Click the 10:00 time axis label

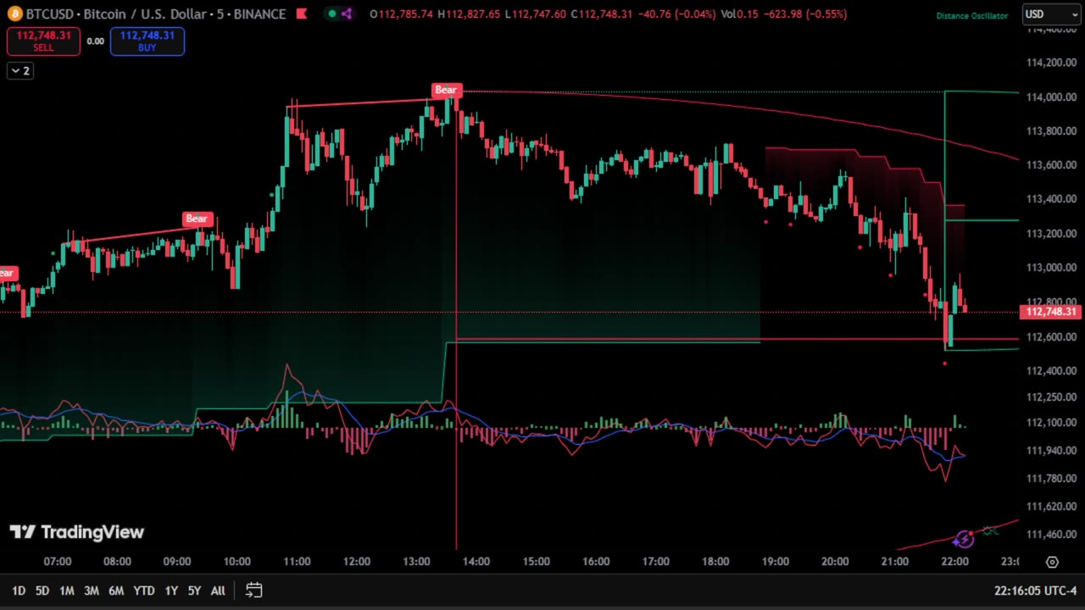click(x=237, y=562)
